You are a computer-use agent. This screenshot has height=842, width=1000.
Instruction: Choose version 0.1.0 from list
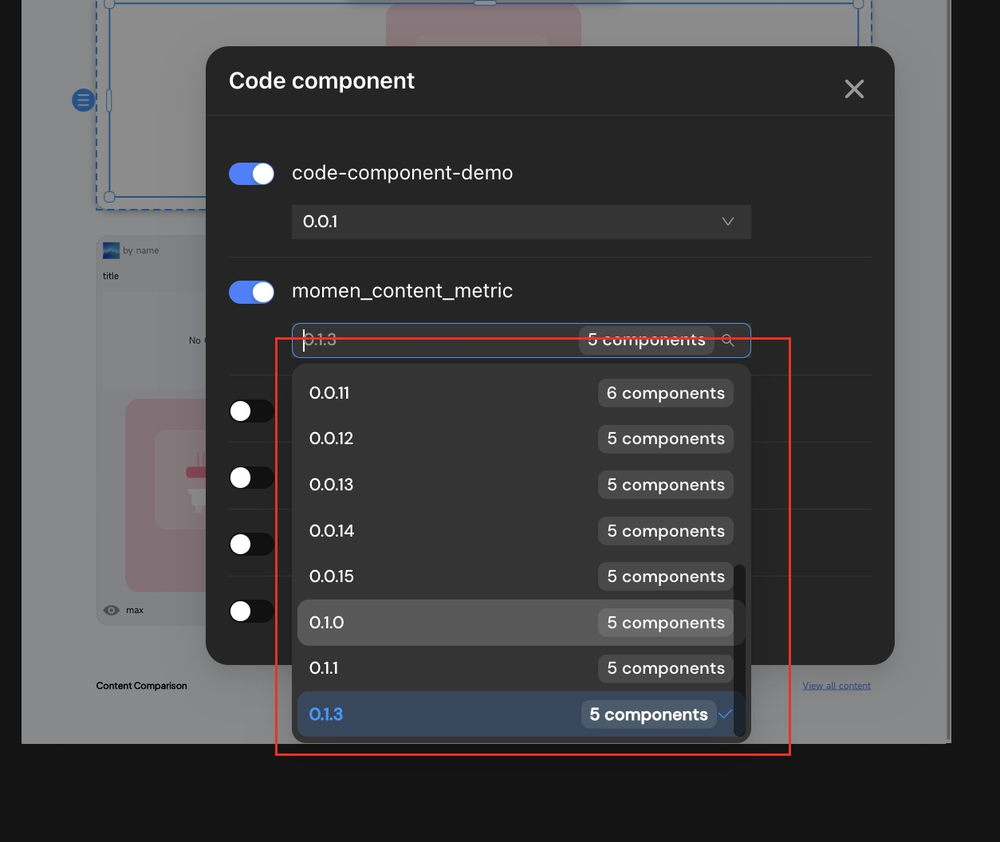point(522,623)
